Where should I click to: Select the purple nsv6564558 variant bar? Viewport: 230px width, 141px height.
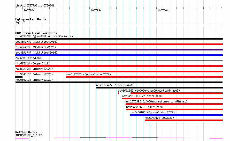(119, 50)
